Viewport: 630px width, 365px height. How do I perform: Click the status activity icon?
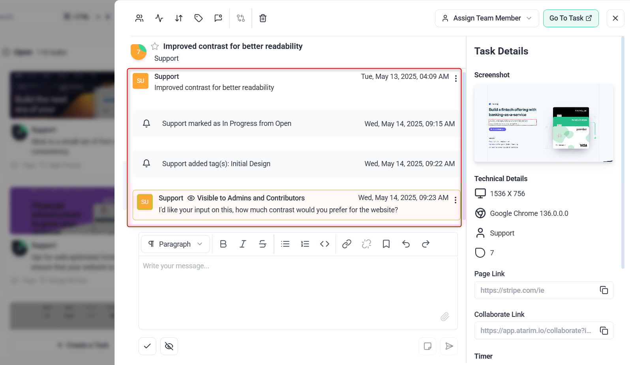pos(159,18)
